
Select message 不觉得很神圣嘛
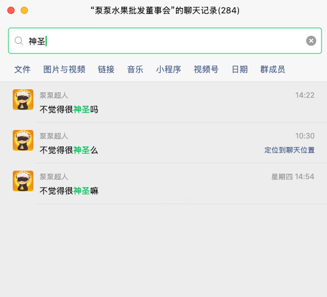pos(69,191)
